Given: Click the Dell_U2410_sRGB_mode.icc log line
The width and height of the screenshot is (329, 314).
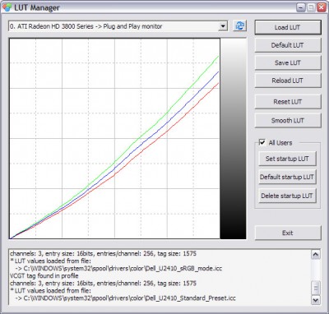Looking at the screenshot, I should [x=118, y=268].
